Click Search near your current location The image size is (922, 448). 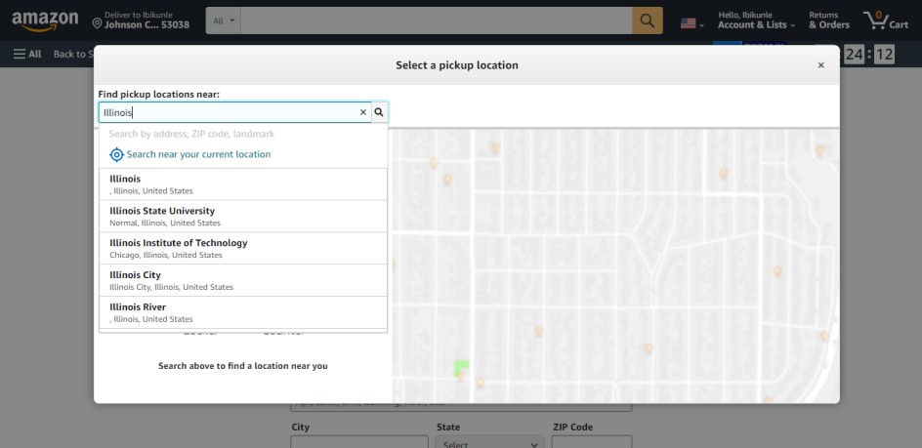pos(198,154)
